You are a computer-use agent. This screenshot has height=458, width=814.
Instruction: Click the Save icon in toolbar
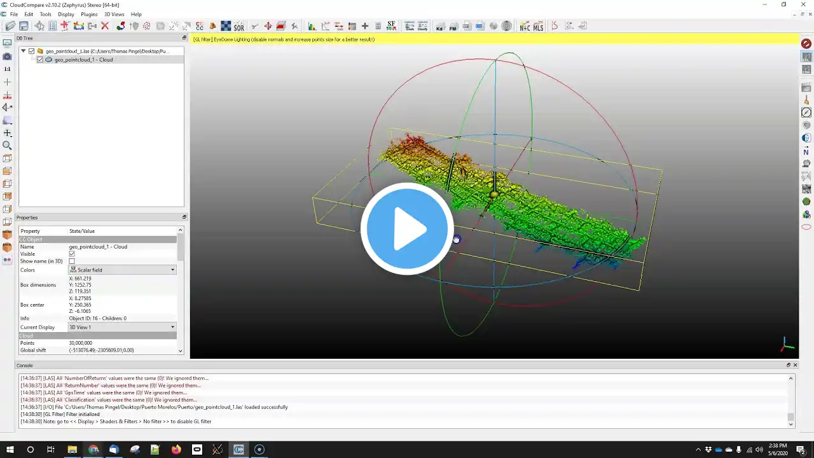tap(24, 26)
